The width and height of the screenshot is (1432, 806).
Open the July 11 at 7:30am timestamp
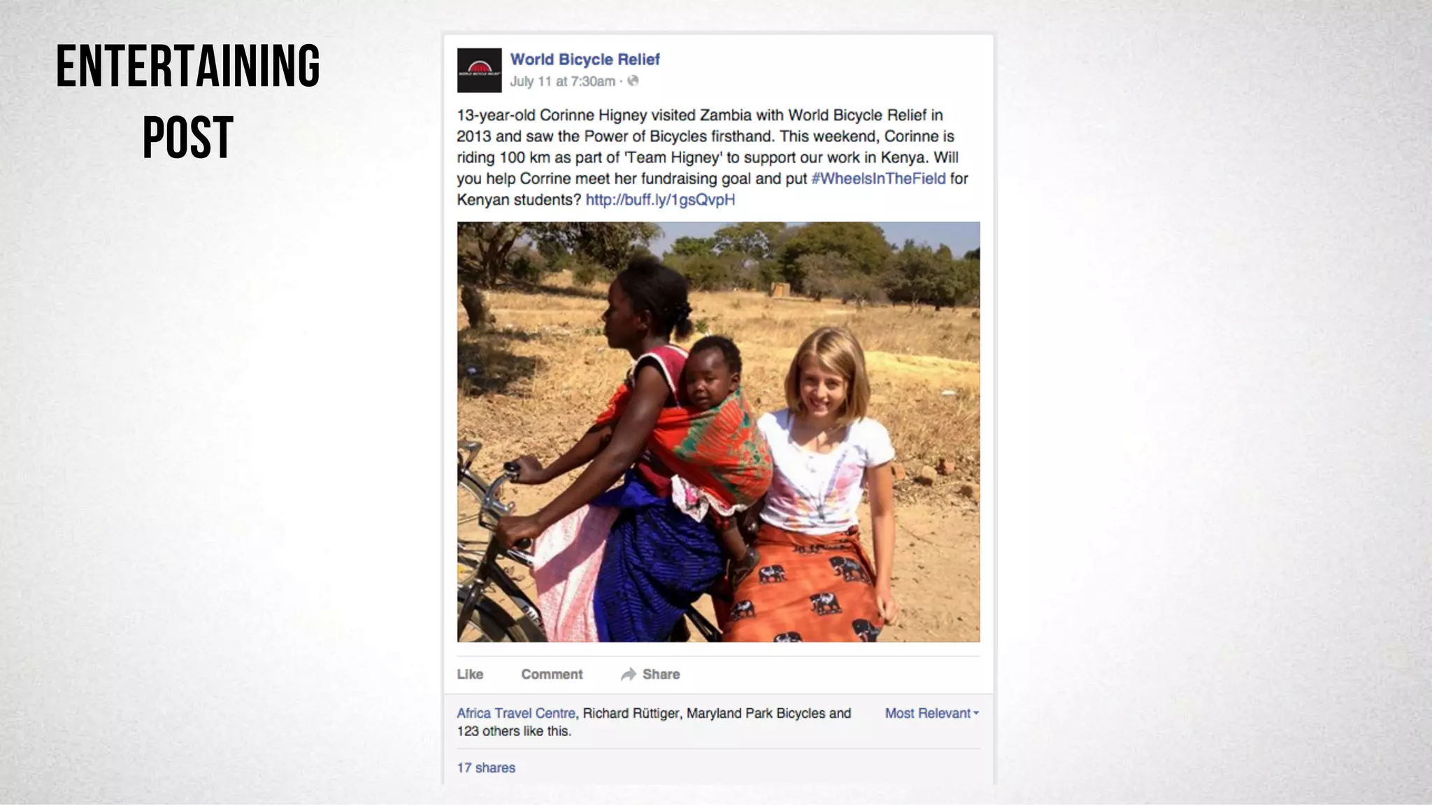click(562, 81)
